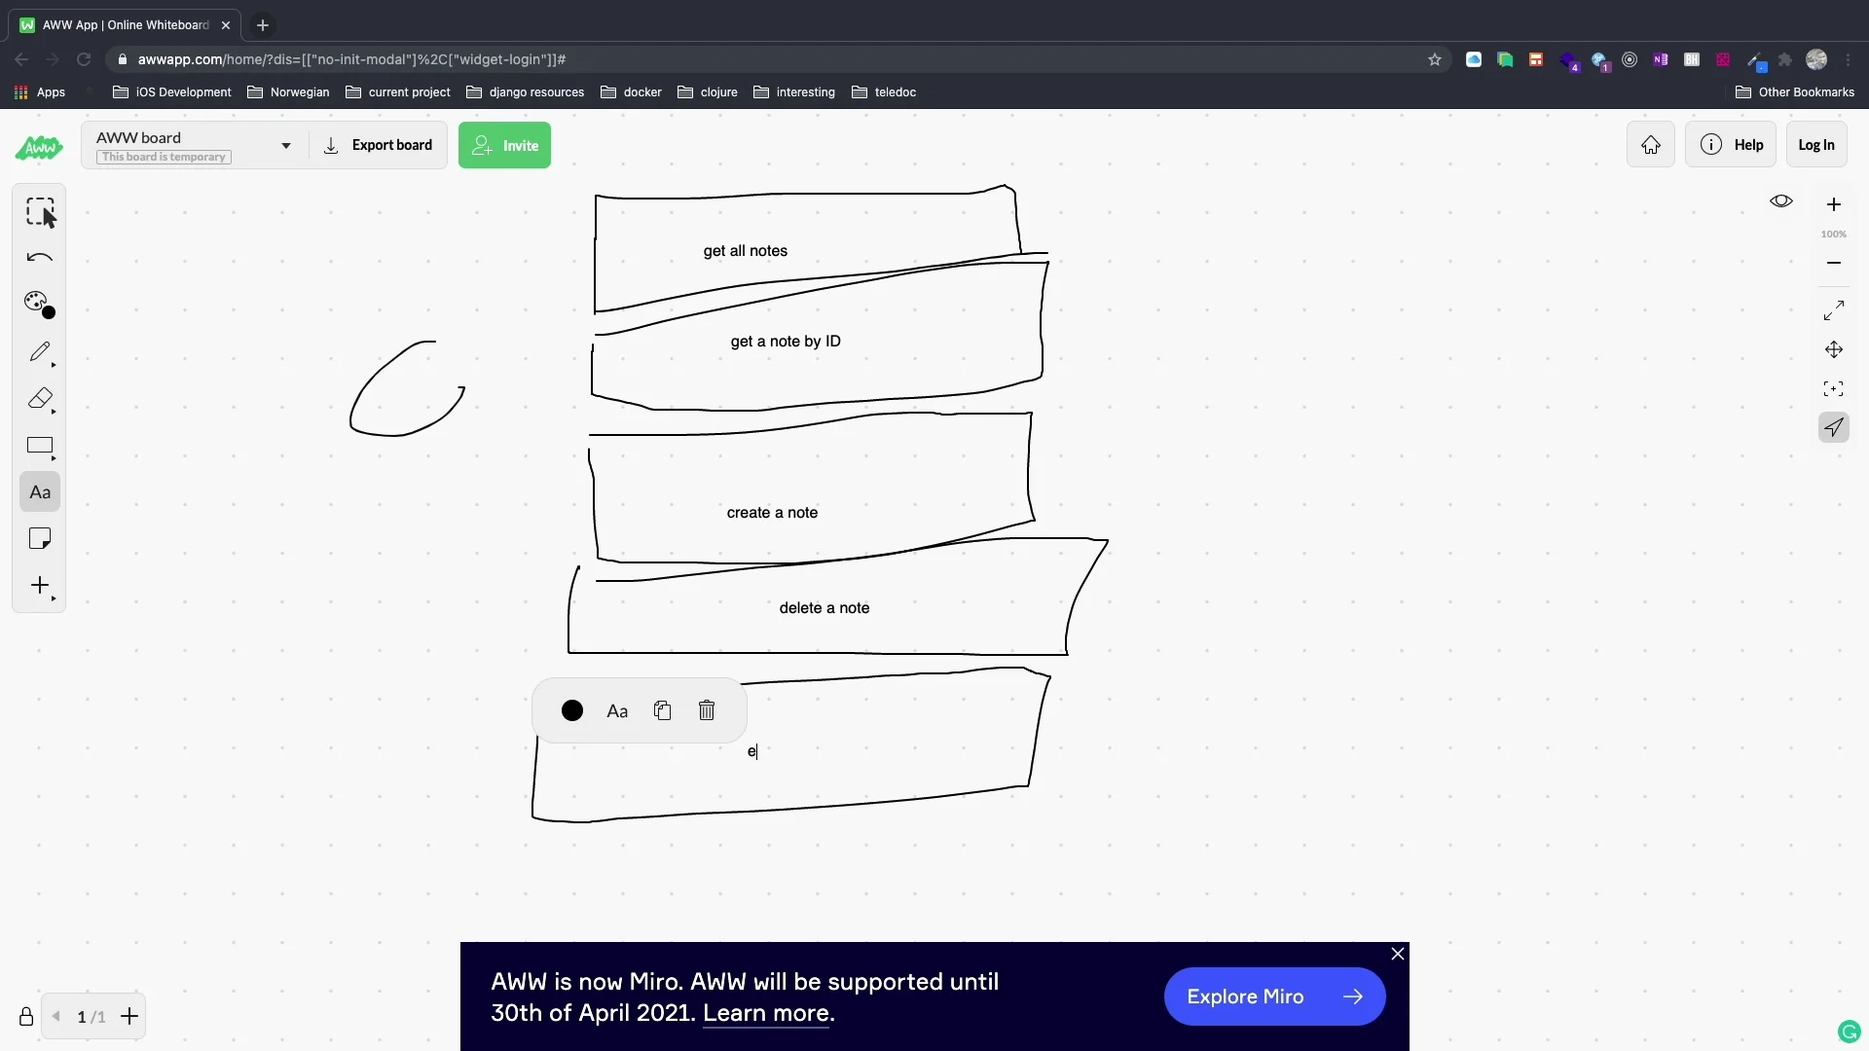This screenshot has width=1869, height=1051.
Task: Select the selection tool in left toolbar
Action: [40, 211]
